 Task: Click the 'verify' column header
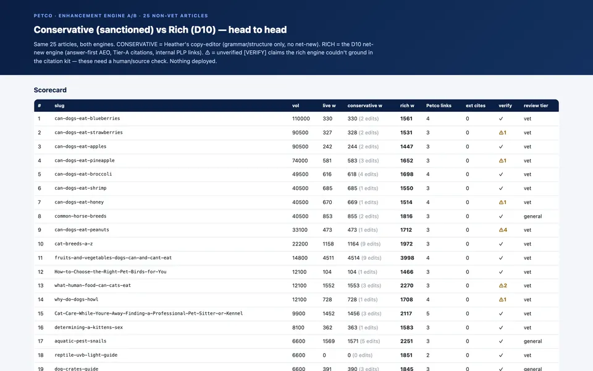(x=505, y=106)
